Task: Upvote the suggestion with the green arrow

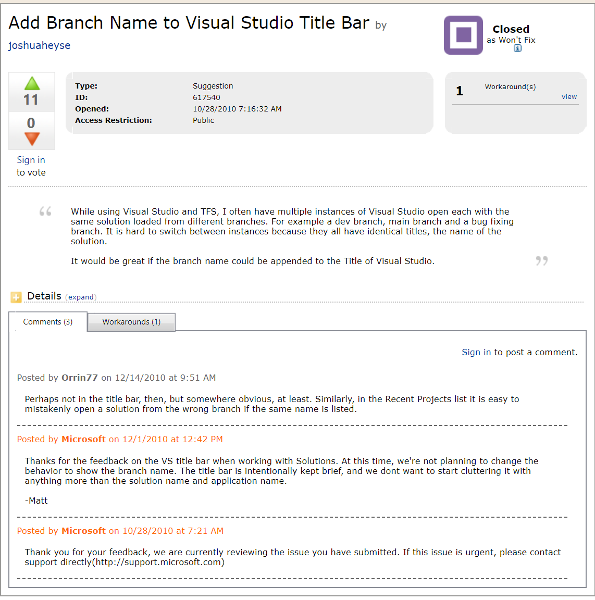Action: click(31, 82)
